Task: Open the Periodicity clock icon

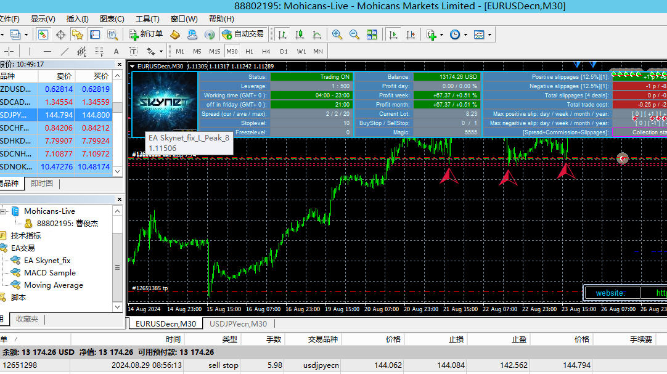Action: click(455, 35)
